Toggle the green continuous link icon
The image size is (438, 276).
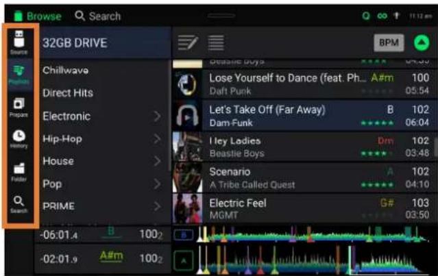(x=382, y=16)
